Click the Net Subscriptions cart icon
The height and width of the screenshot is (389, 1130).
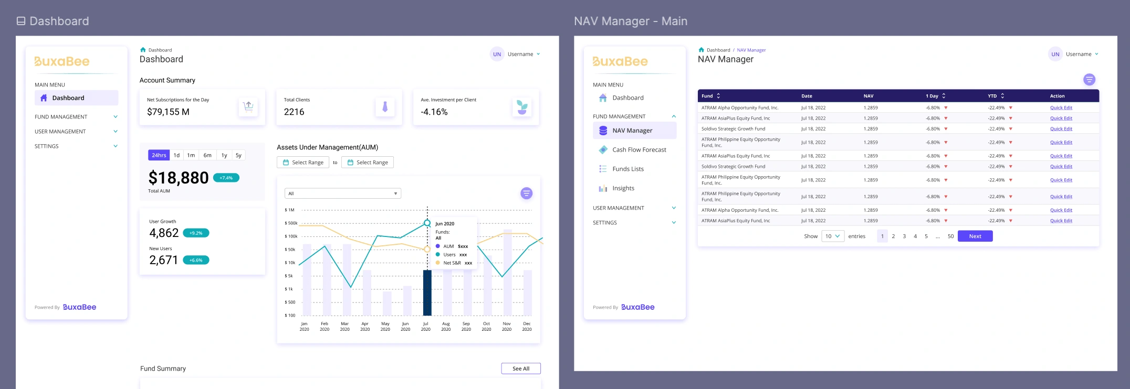coord(248,107)
